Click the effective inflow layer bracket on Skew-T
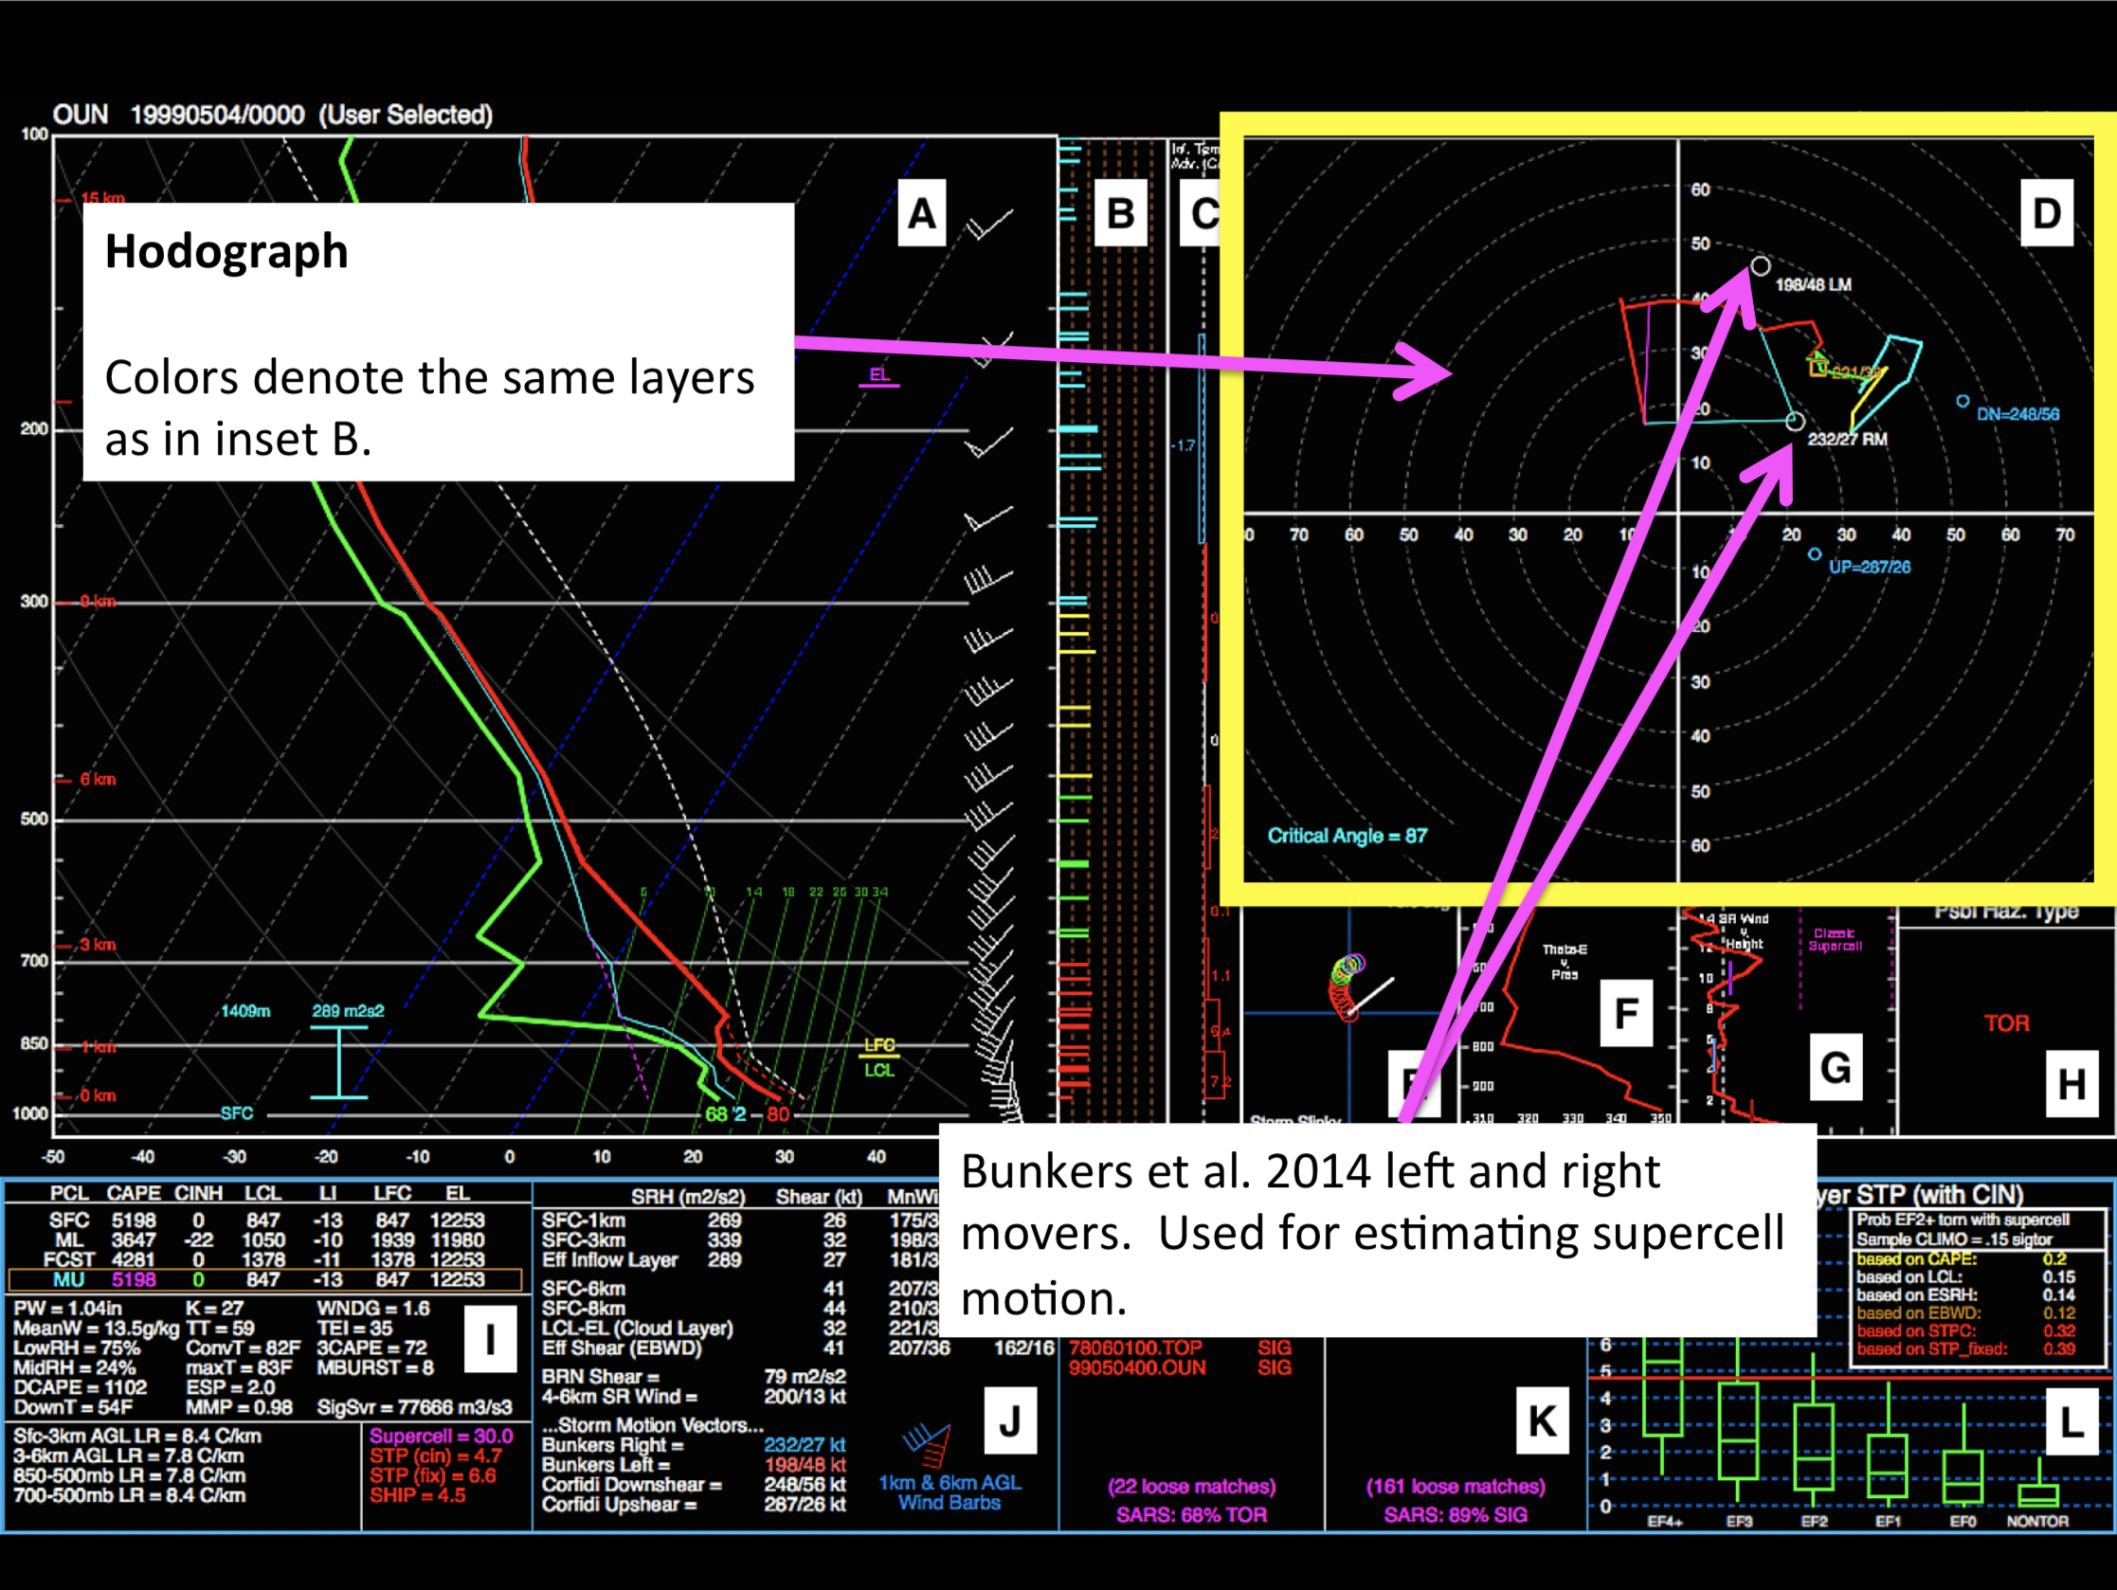 (x=339, y=1061)
